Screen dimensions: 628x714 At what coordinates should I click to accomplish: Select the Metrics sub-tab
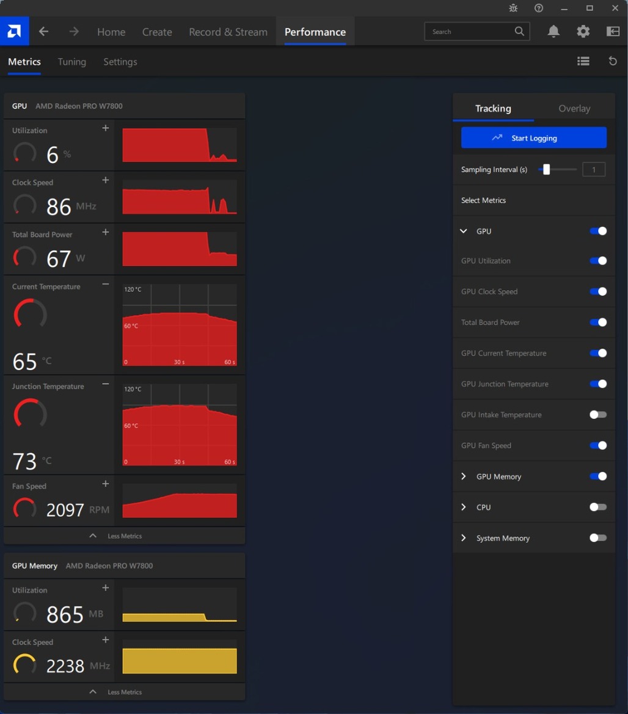point(24,62)
